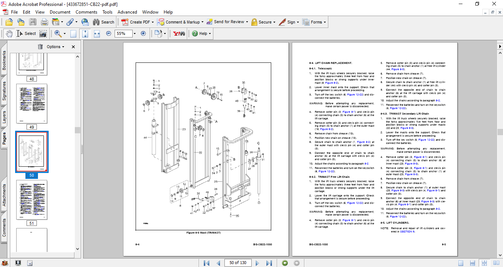Select the page 49 thumbnail

point(32,104)
